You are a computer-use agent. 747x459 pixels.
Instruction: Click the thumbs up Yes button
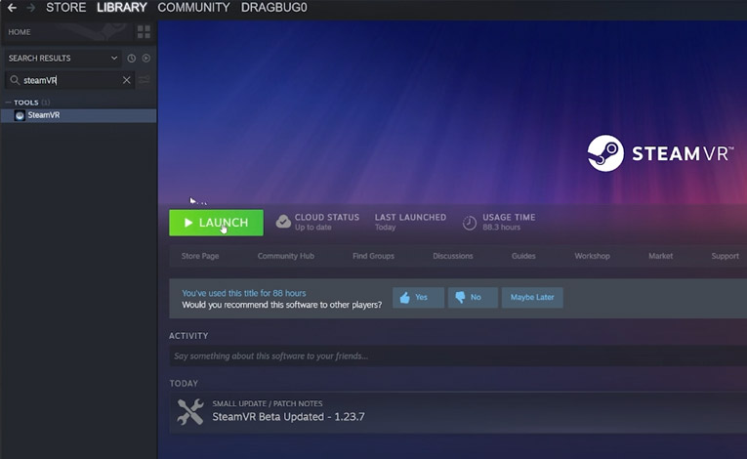(417, 297)
